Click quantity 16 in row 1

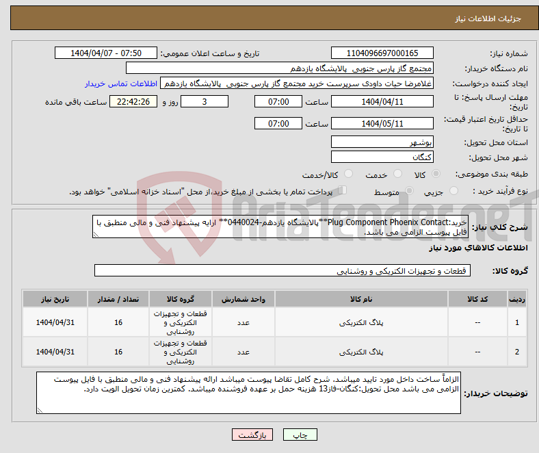point(118,322)
